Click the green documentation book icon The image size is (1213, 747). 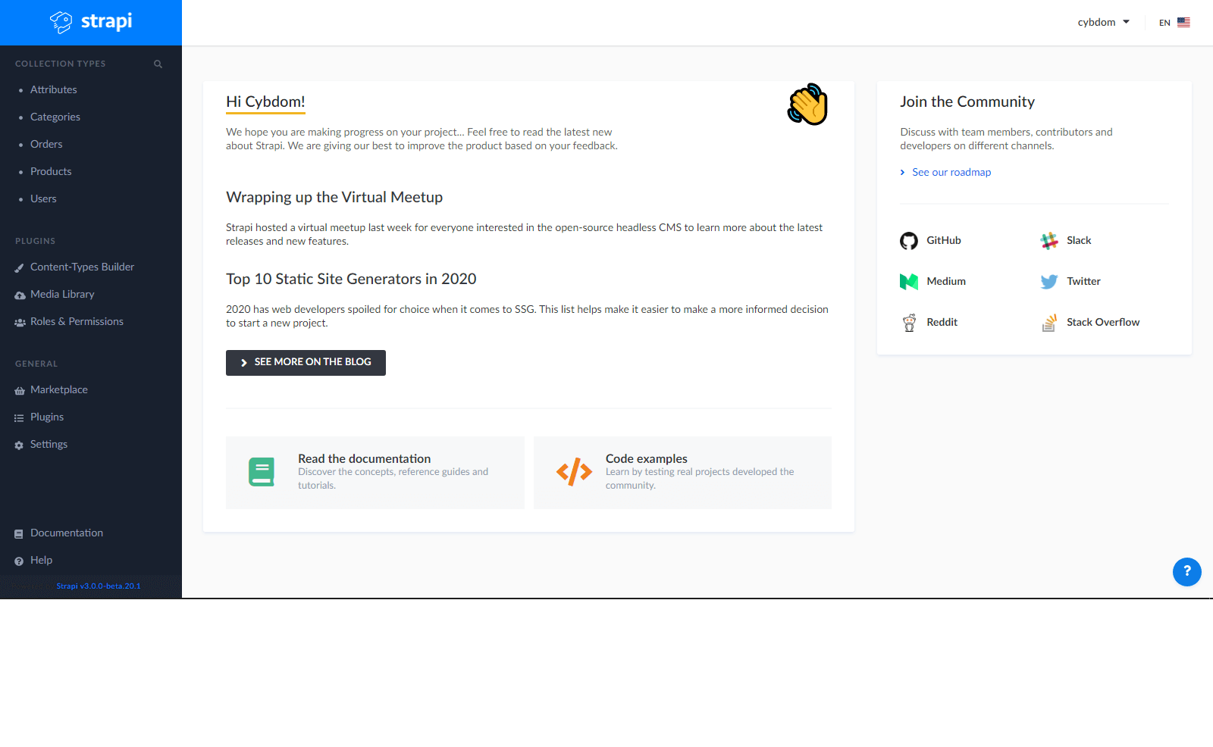pyautogui.click(x=262, y=472)
